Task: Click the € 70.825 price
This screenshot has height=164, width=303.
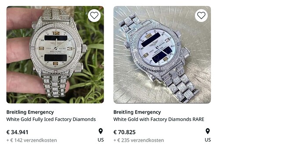Action: 124,132
